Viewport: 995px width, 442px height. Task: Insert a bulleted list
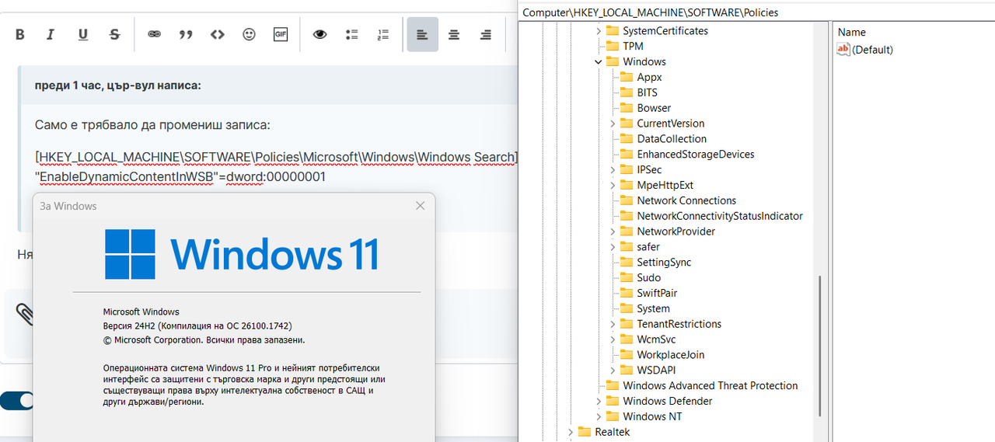351,35
